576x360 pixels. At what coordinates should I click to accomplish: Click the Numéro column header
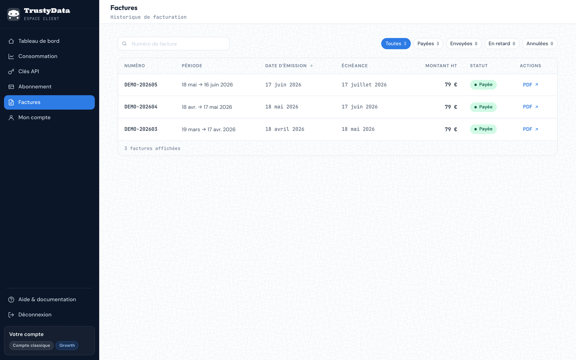(135, 66)
